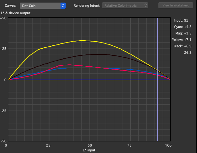197x153 pixels.
Task: Click the 75 tick label on the horizontal axis
Action: 130,145
